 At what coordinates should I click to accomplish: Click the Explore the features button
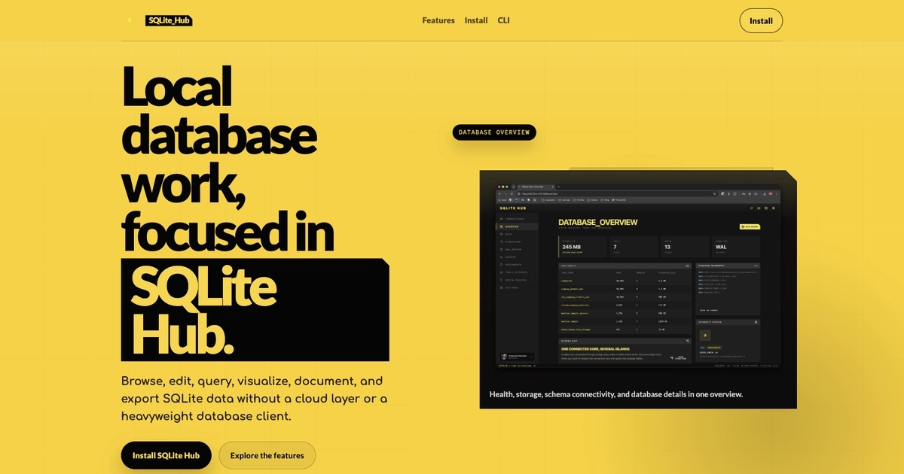click(267, 455)
